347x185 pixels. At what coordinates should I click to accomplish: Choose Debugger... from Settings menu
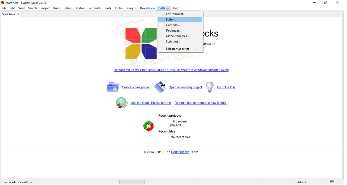[180, 31]
